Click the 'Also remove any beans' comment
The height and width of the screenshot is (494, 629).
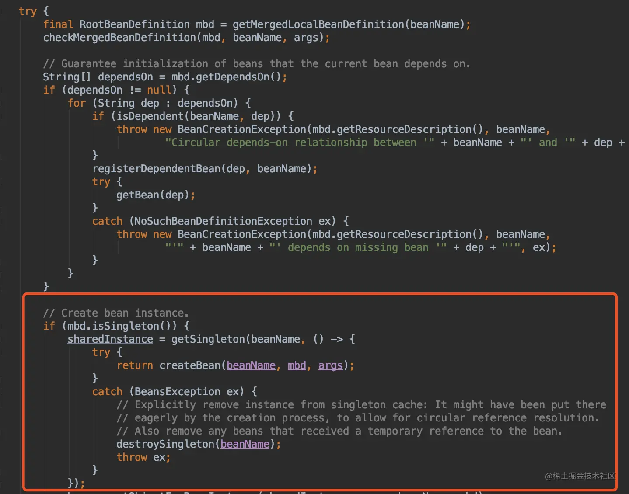point(339,431)
